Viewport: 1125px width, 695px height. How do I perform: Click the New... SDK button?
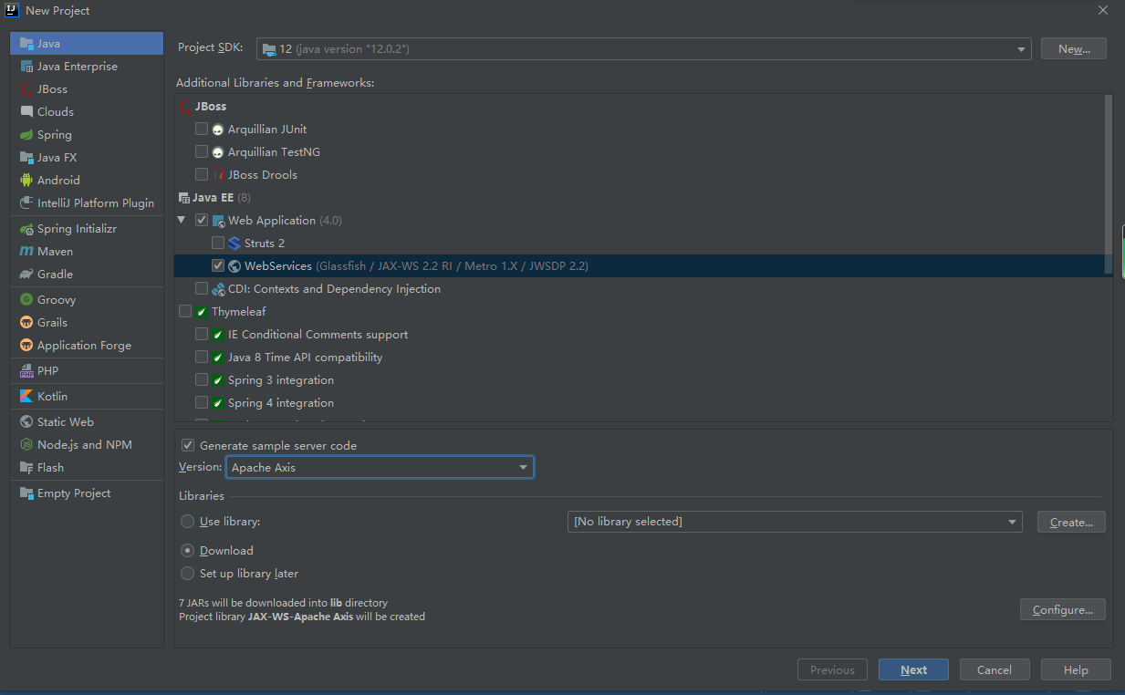pos(1074,48)
